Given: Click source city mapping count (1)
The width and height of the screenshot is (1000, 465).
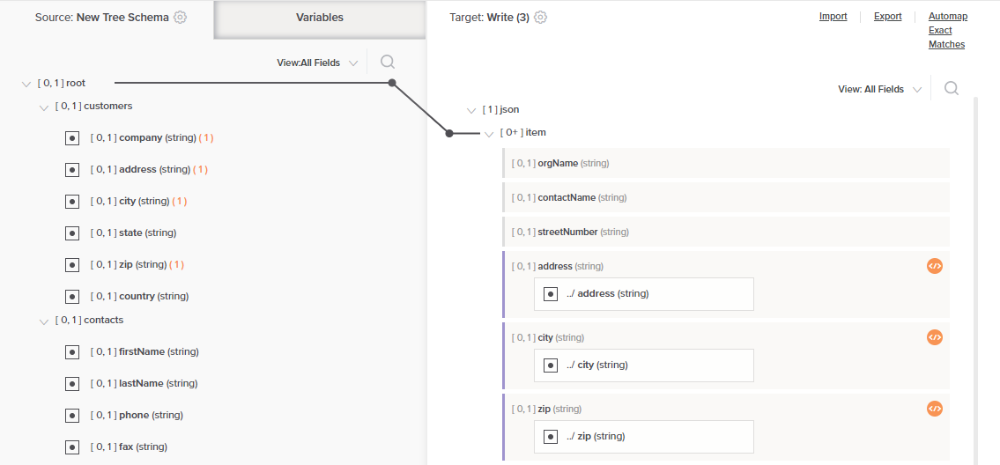Looking at the screenshot, I should click(x=179, y=202).
